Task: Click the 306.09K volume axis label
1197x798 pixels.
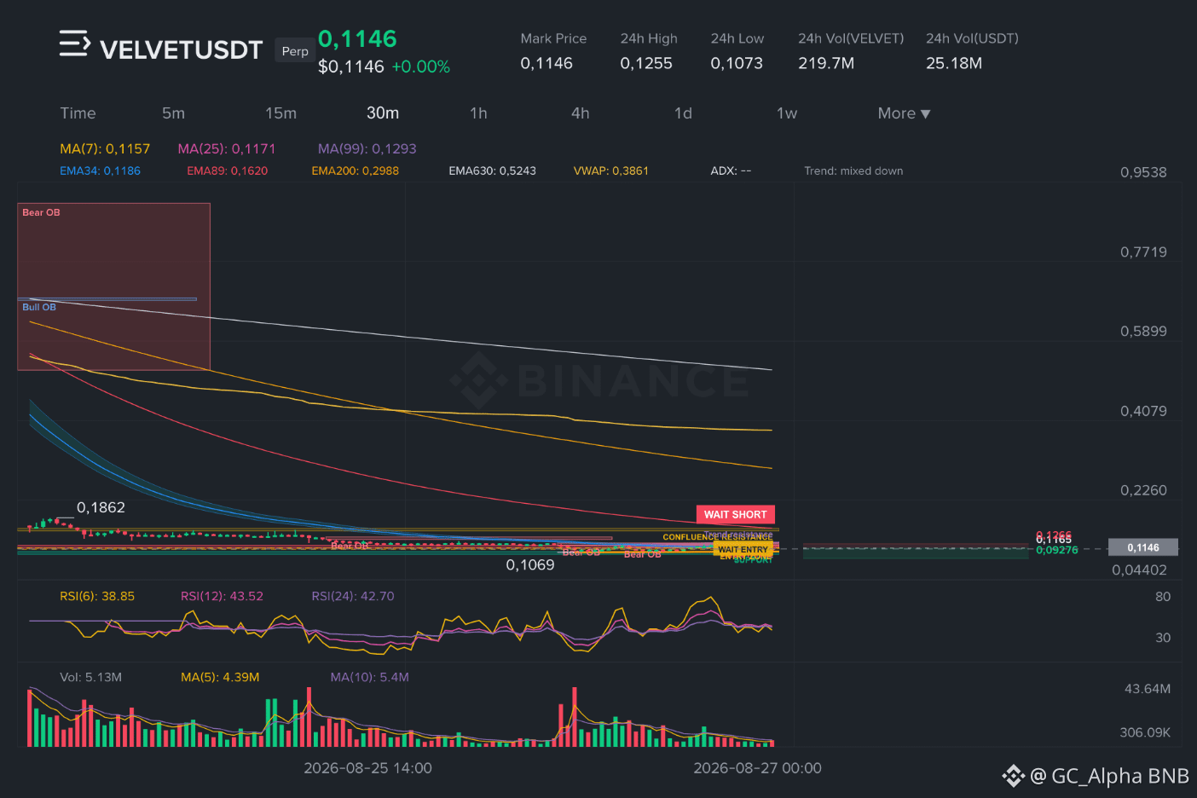Action: pyautogui.click(x=1145, y=732)
